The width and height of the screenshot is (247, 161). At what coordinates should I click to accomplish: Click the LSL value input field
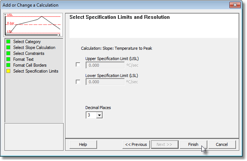click(105, 82)
